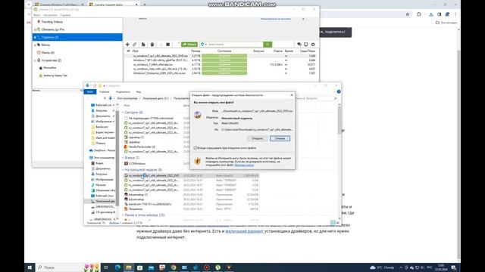This screenshot has width=485, height=272.
Task: Switch Explorer to the details view icon
Action: point(333,222)
